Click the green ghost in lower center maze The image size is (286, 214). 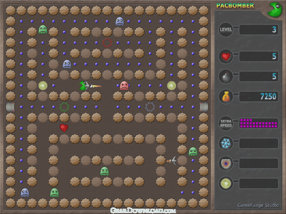[105, 171]
